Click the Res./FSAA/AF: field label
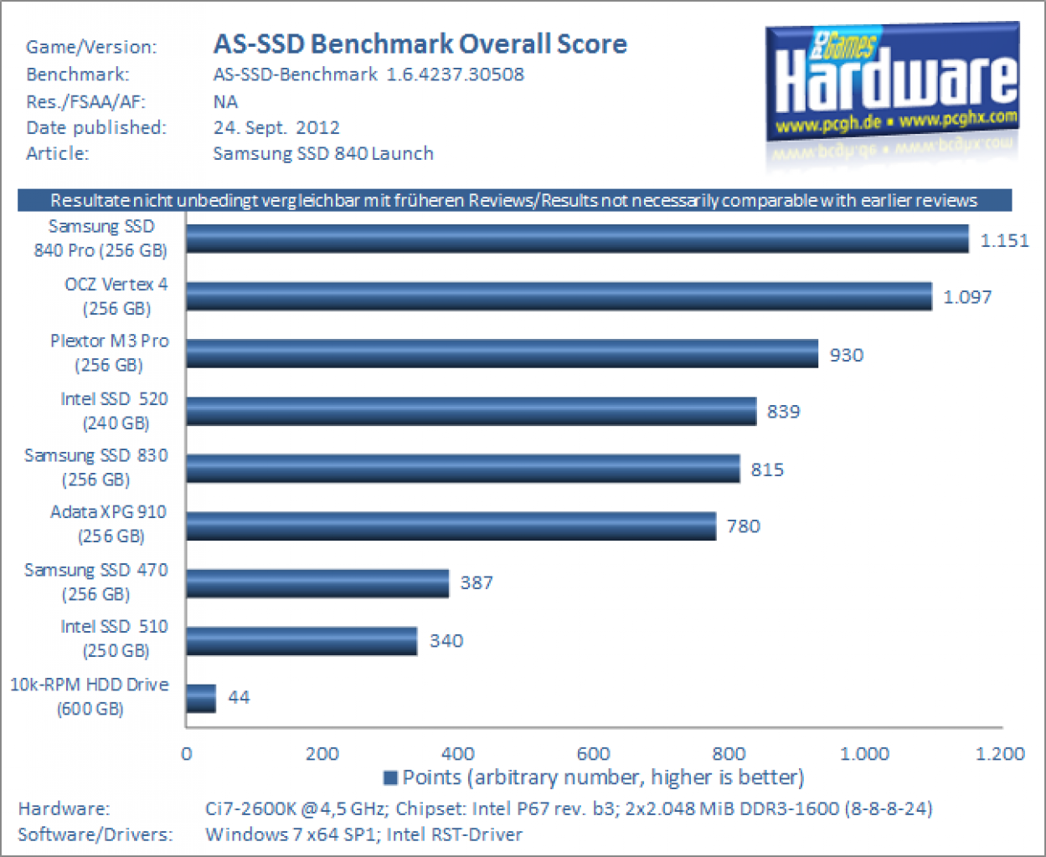Image resolution: width=1046 pixels, height=857 pixels. pyautogui.click(x=85, y=102)
